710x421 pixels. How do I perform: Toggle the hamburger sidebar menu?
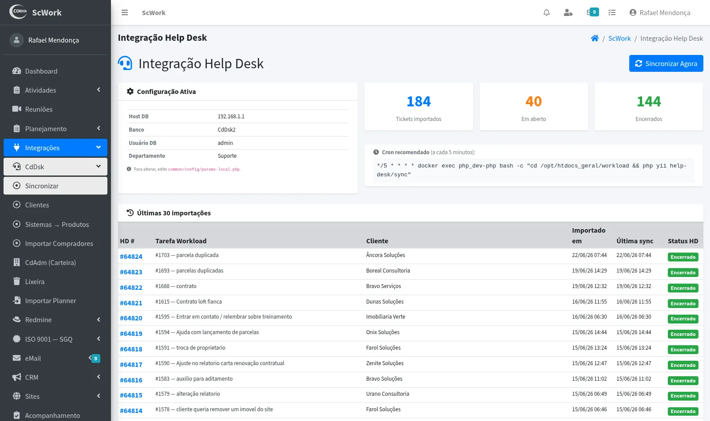125,12
